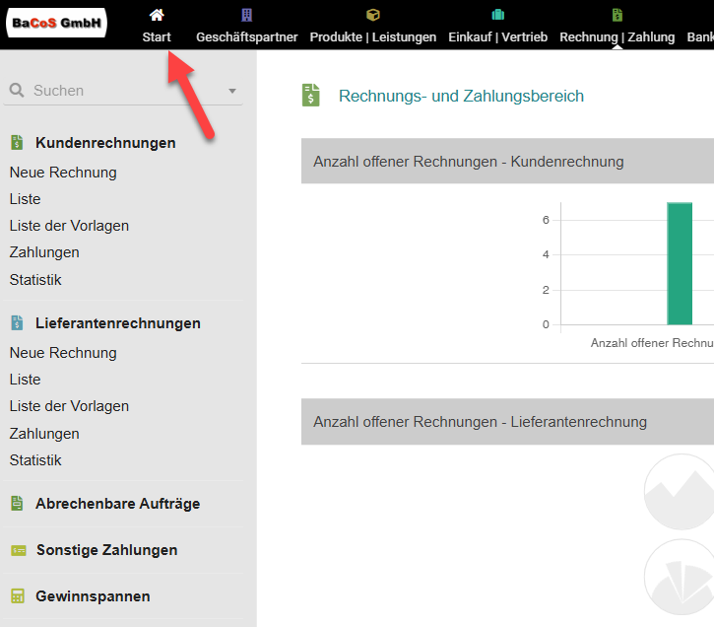Open Liste der Vorlagen under Kundenrechnungen
The image size is (714, 627).
coord(69,226)
